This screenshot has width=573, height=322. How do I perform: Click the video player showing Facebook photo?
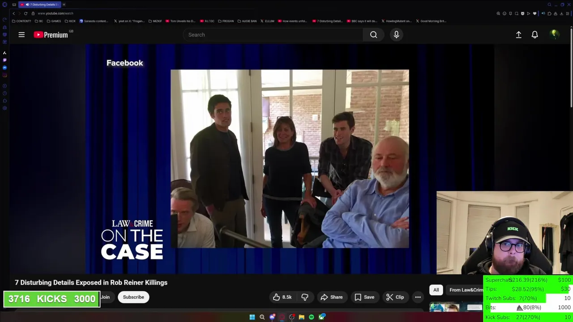pyautogui.click(x=290, y=159)
